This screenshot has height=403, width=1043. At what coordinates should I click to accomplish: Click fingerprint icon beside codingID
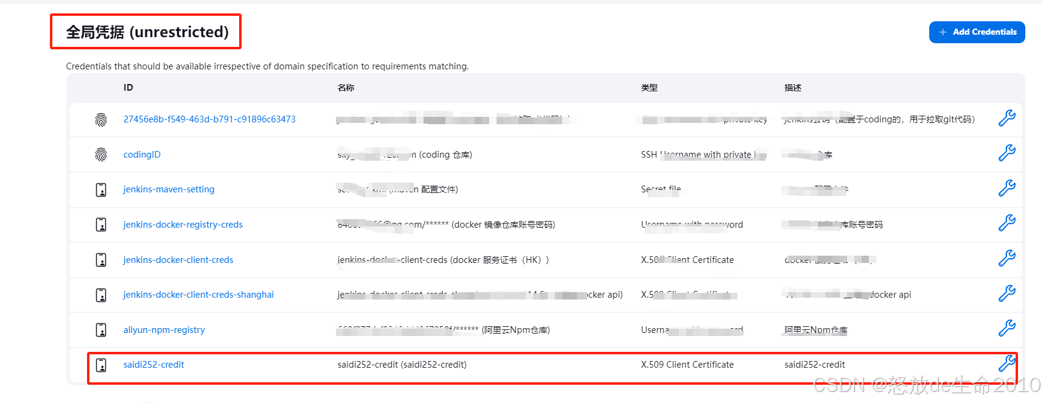point(101,155)
